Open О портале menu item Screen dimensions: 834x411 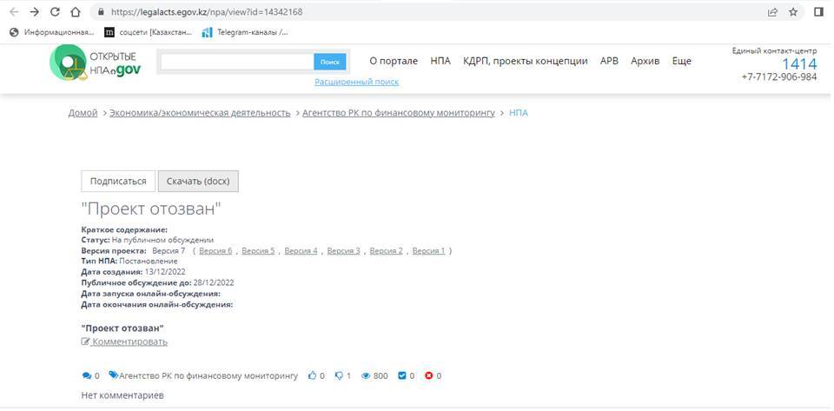tap(394, 61)
